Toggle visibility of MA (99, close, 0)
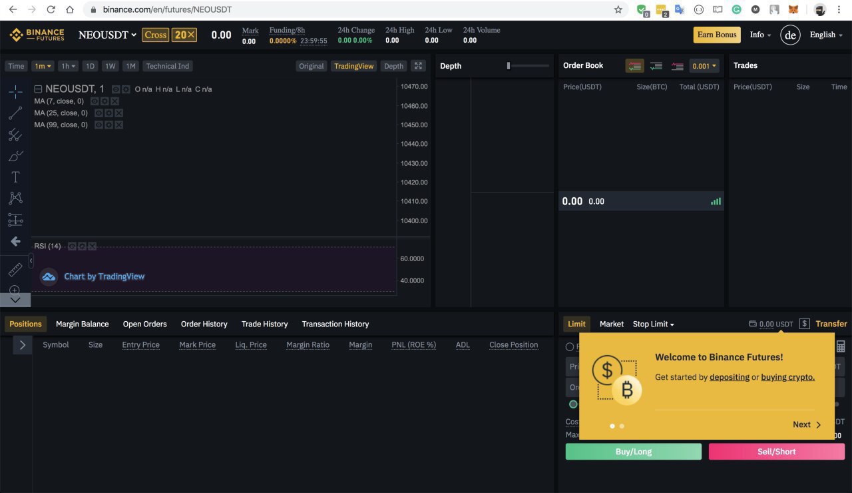 point(99,125)
